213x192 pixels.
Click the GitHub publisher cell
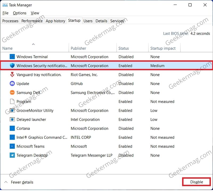point(77,84)
